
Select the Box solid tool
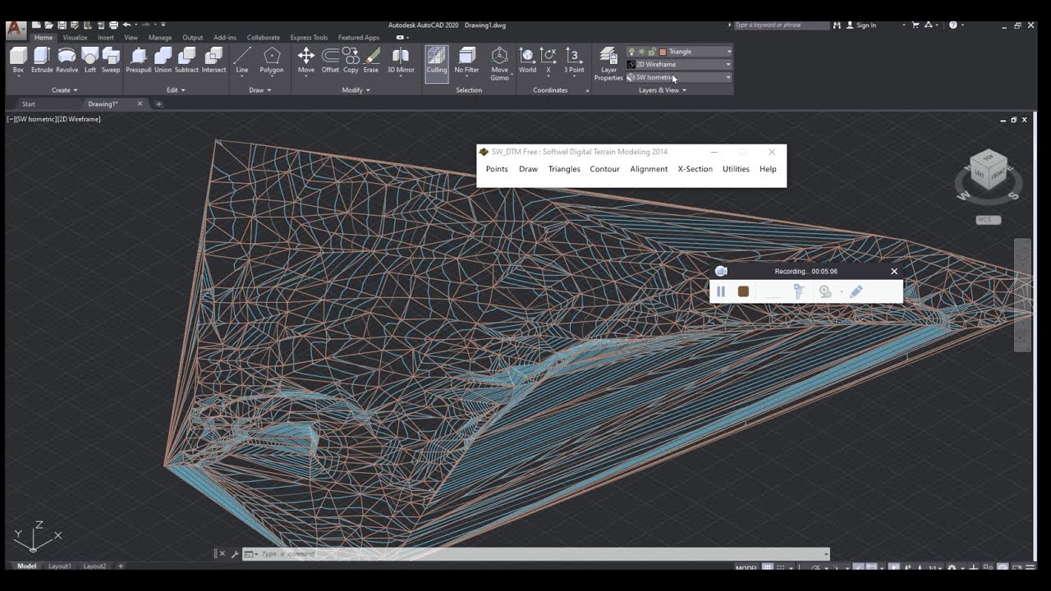(x=18, y=60)
